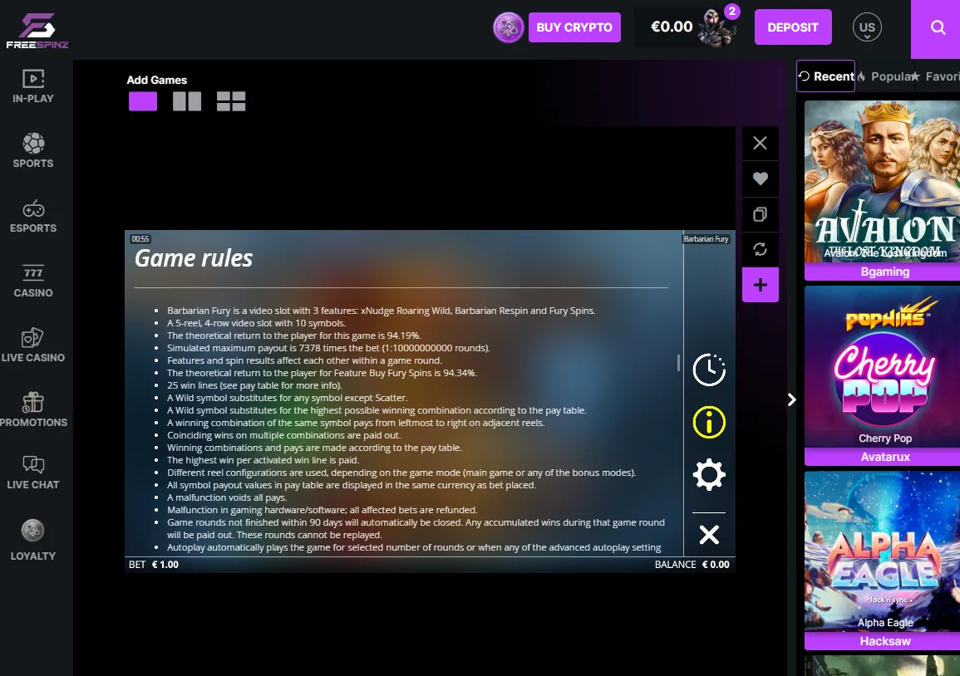The height and width of the screenshot is (676, 960).
Task: Click the BALANCE €0.00 text
Action: [692, 565]
